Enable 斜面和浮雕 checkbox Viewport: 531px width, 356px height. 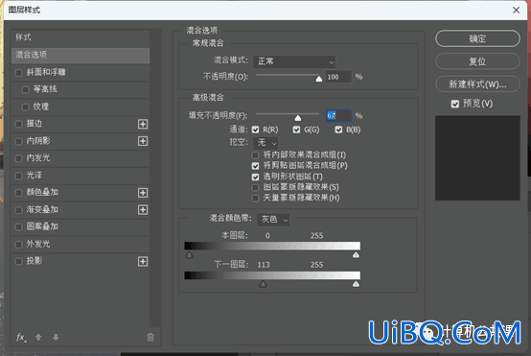coord(18,73)
